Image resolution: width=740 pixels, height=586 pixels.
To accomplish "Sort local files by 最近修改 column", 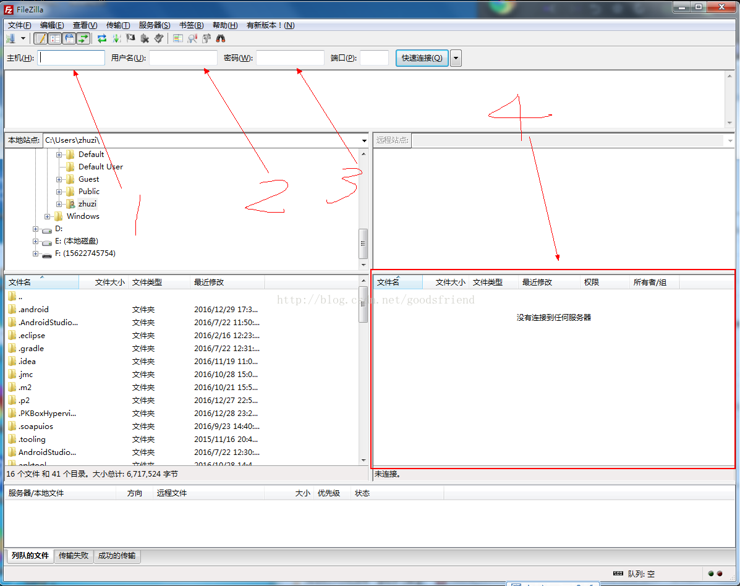I will (x=228, y=282).
